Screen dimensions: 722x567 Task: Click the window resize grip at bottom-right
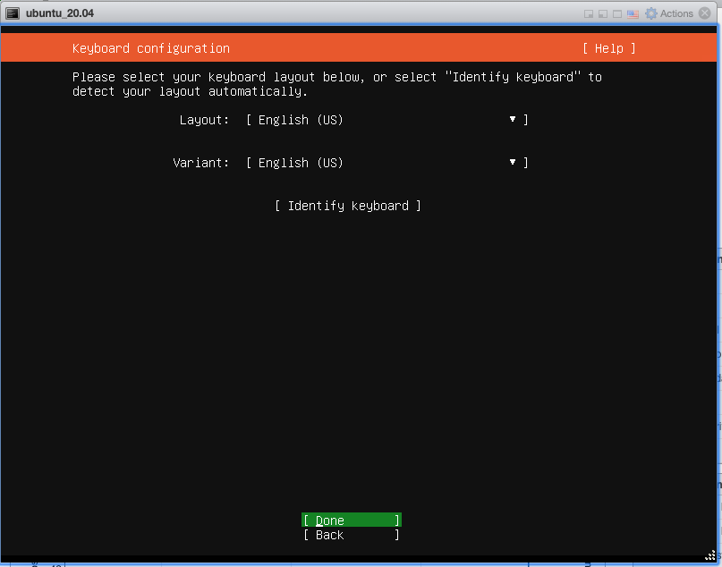pyautogui.click(x=711, y=555)
